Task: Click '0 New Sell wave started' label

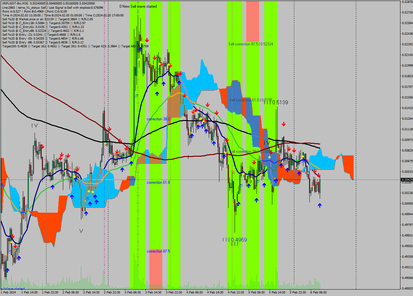Action: click(138, 6)
